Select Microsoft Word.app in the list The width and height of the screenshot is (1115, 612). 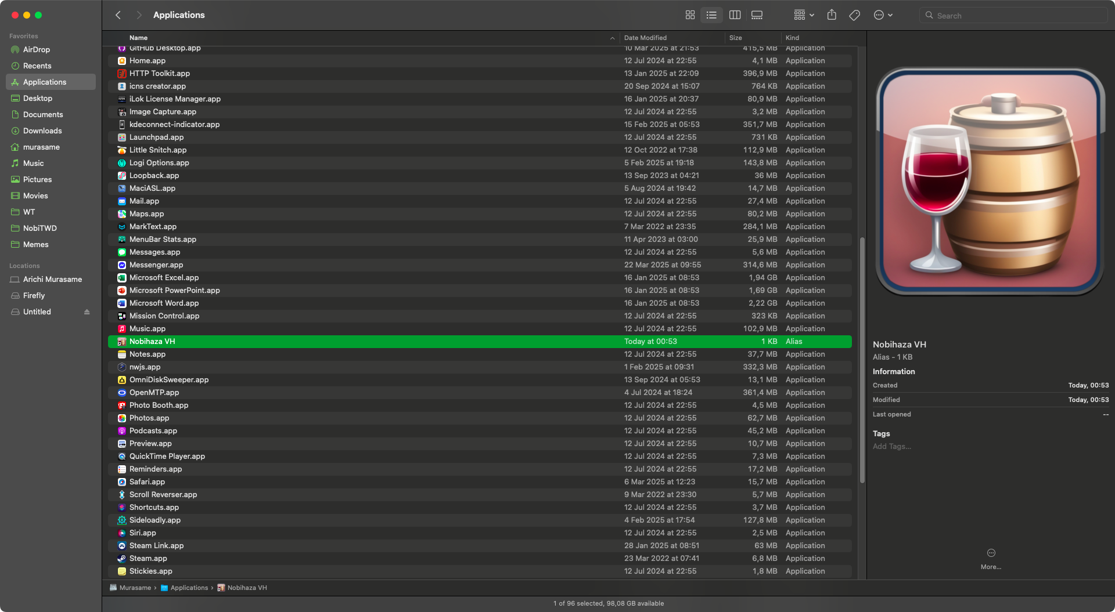(164, 303)
